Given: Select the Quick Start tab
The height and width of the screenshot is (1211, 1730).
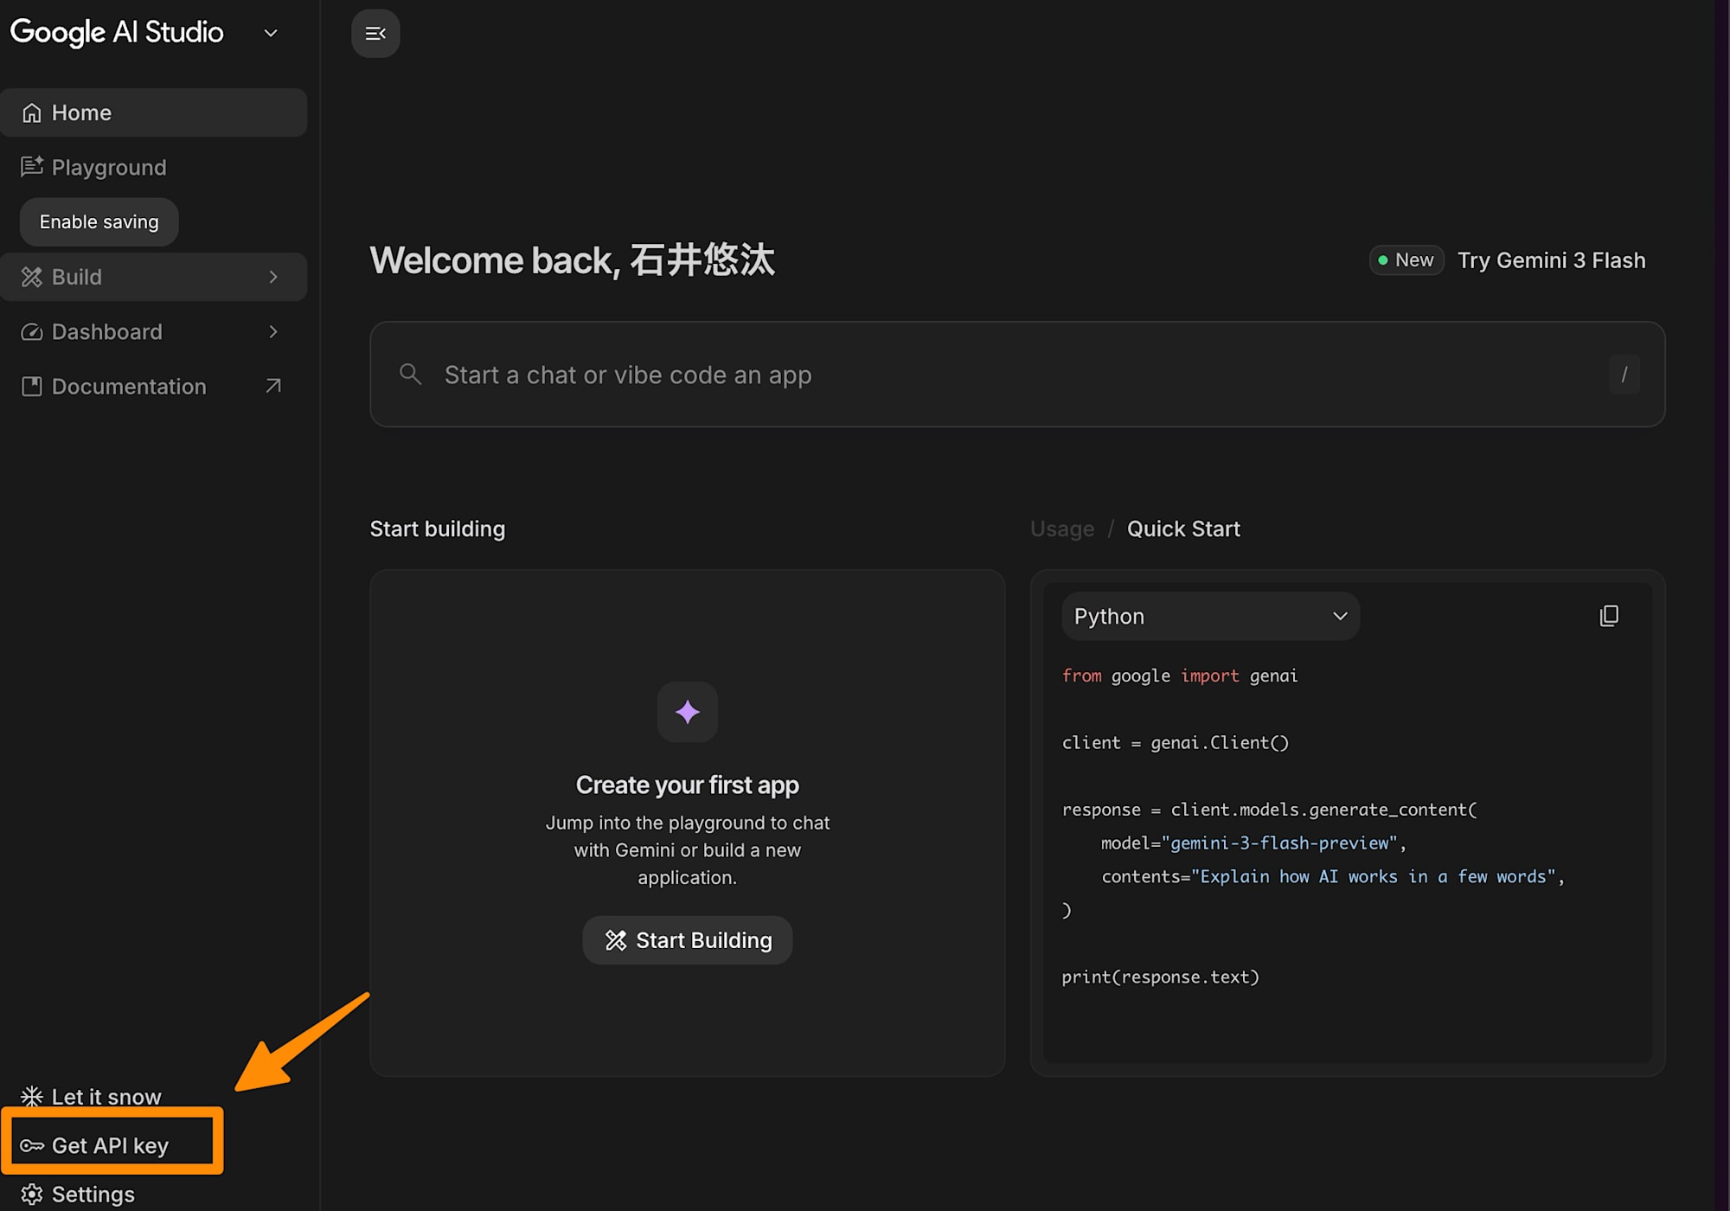Looking at the screenshot, I should 1182,529.
